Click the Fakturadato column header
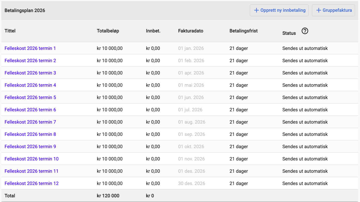 (x=191, y=31)
